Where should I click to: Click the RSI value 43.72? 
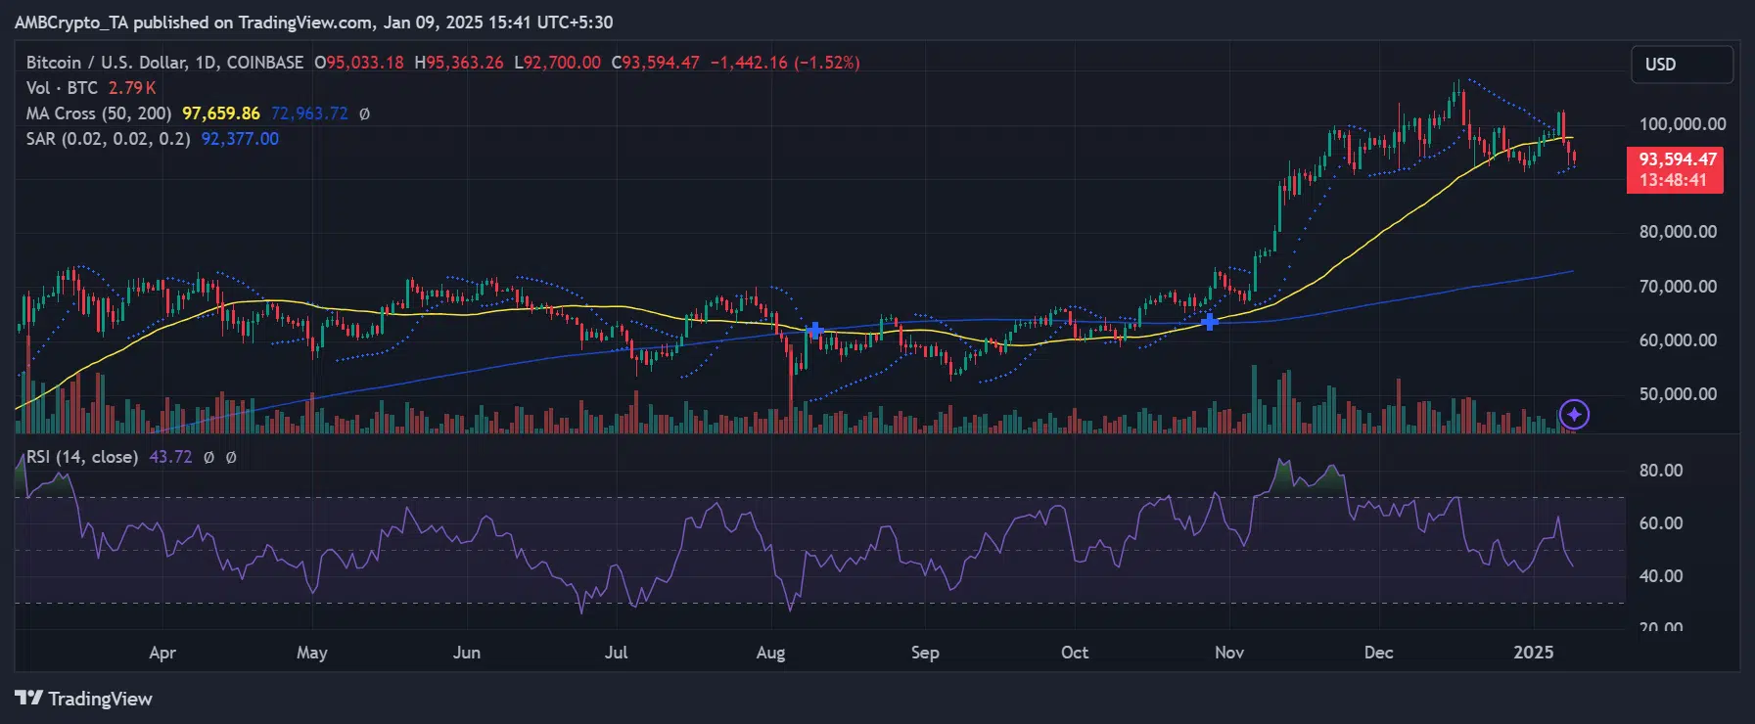click(x=170, y=457)
